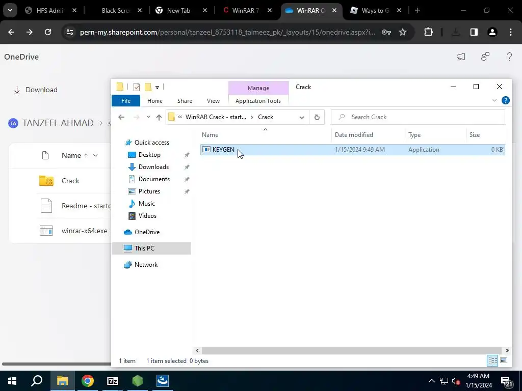
Task: Open Chrome side panel icon
Action: (474, 32)
